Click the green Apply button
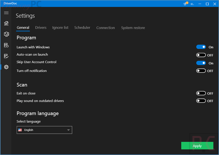 pyautogui.click(x=197, y=146)
